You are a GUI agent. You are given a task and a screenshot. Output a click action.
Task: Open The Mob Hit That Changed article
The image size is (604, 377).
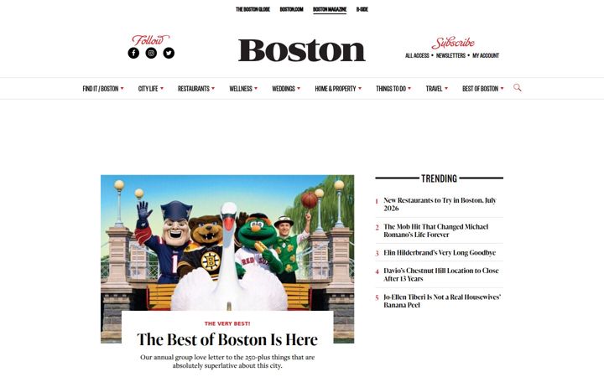(435, 230)
